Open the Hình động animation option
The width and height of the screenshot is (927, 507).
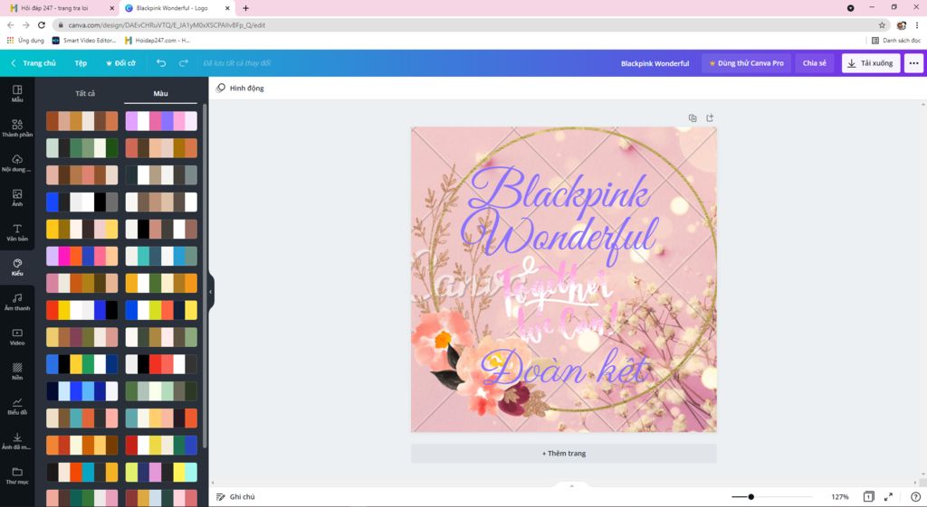coord(240,88)
